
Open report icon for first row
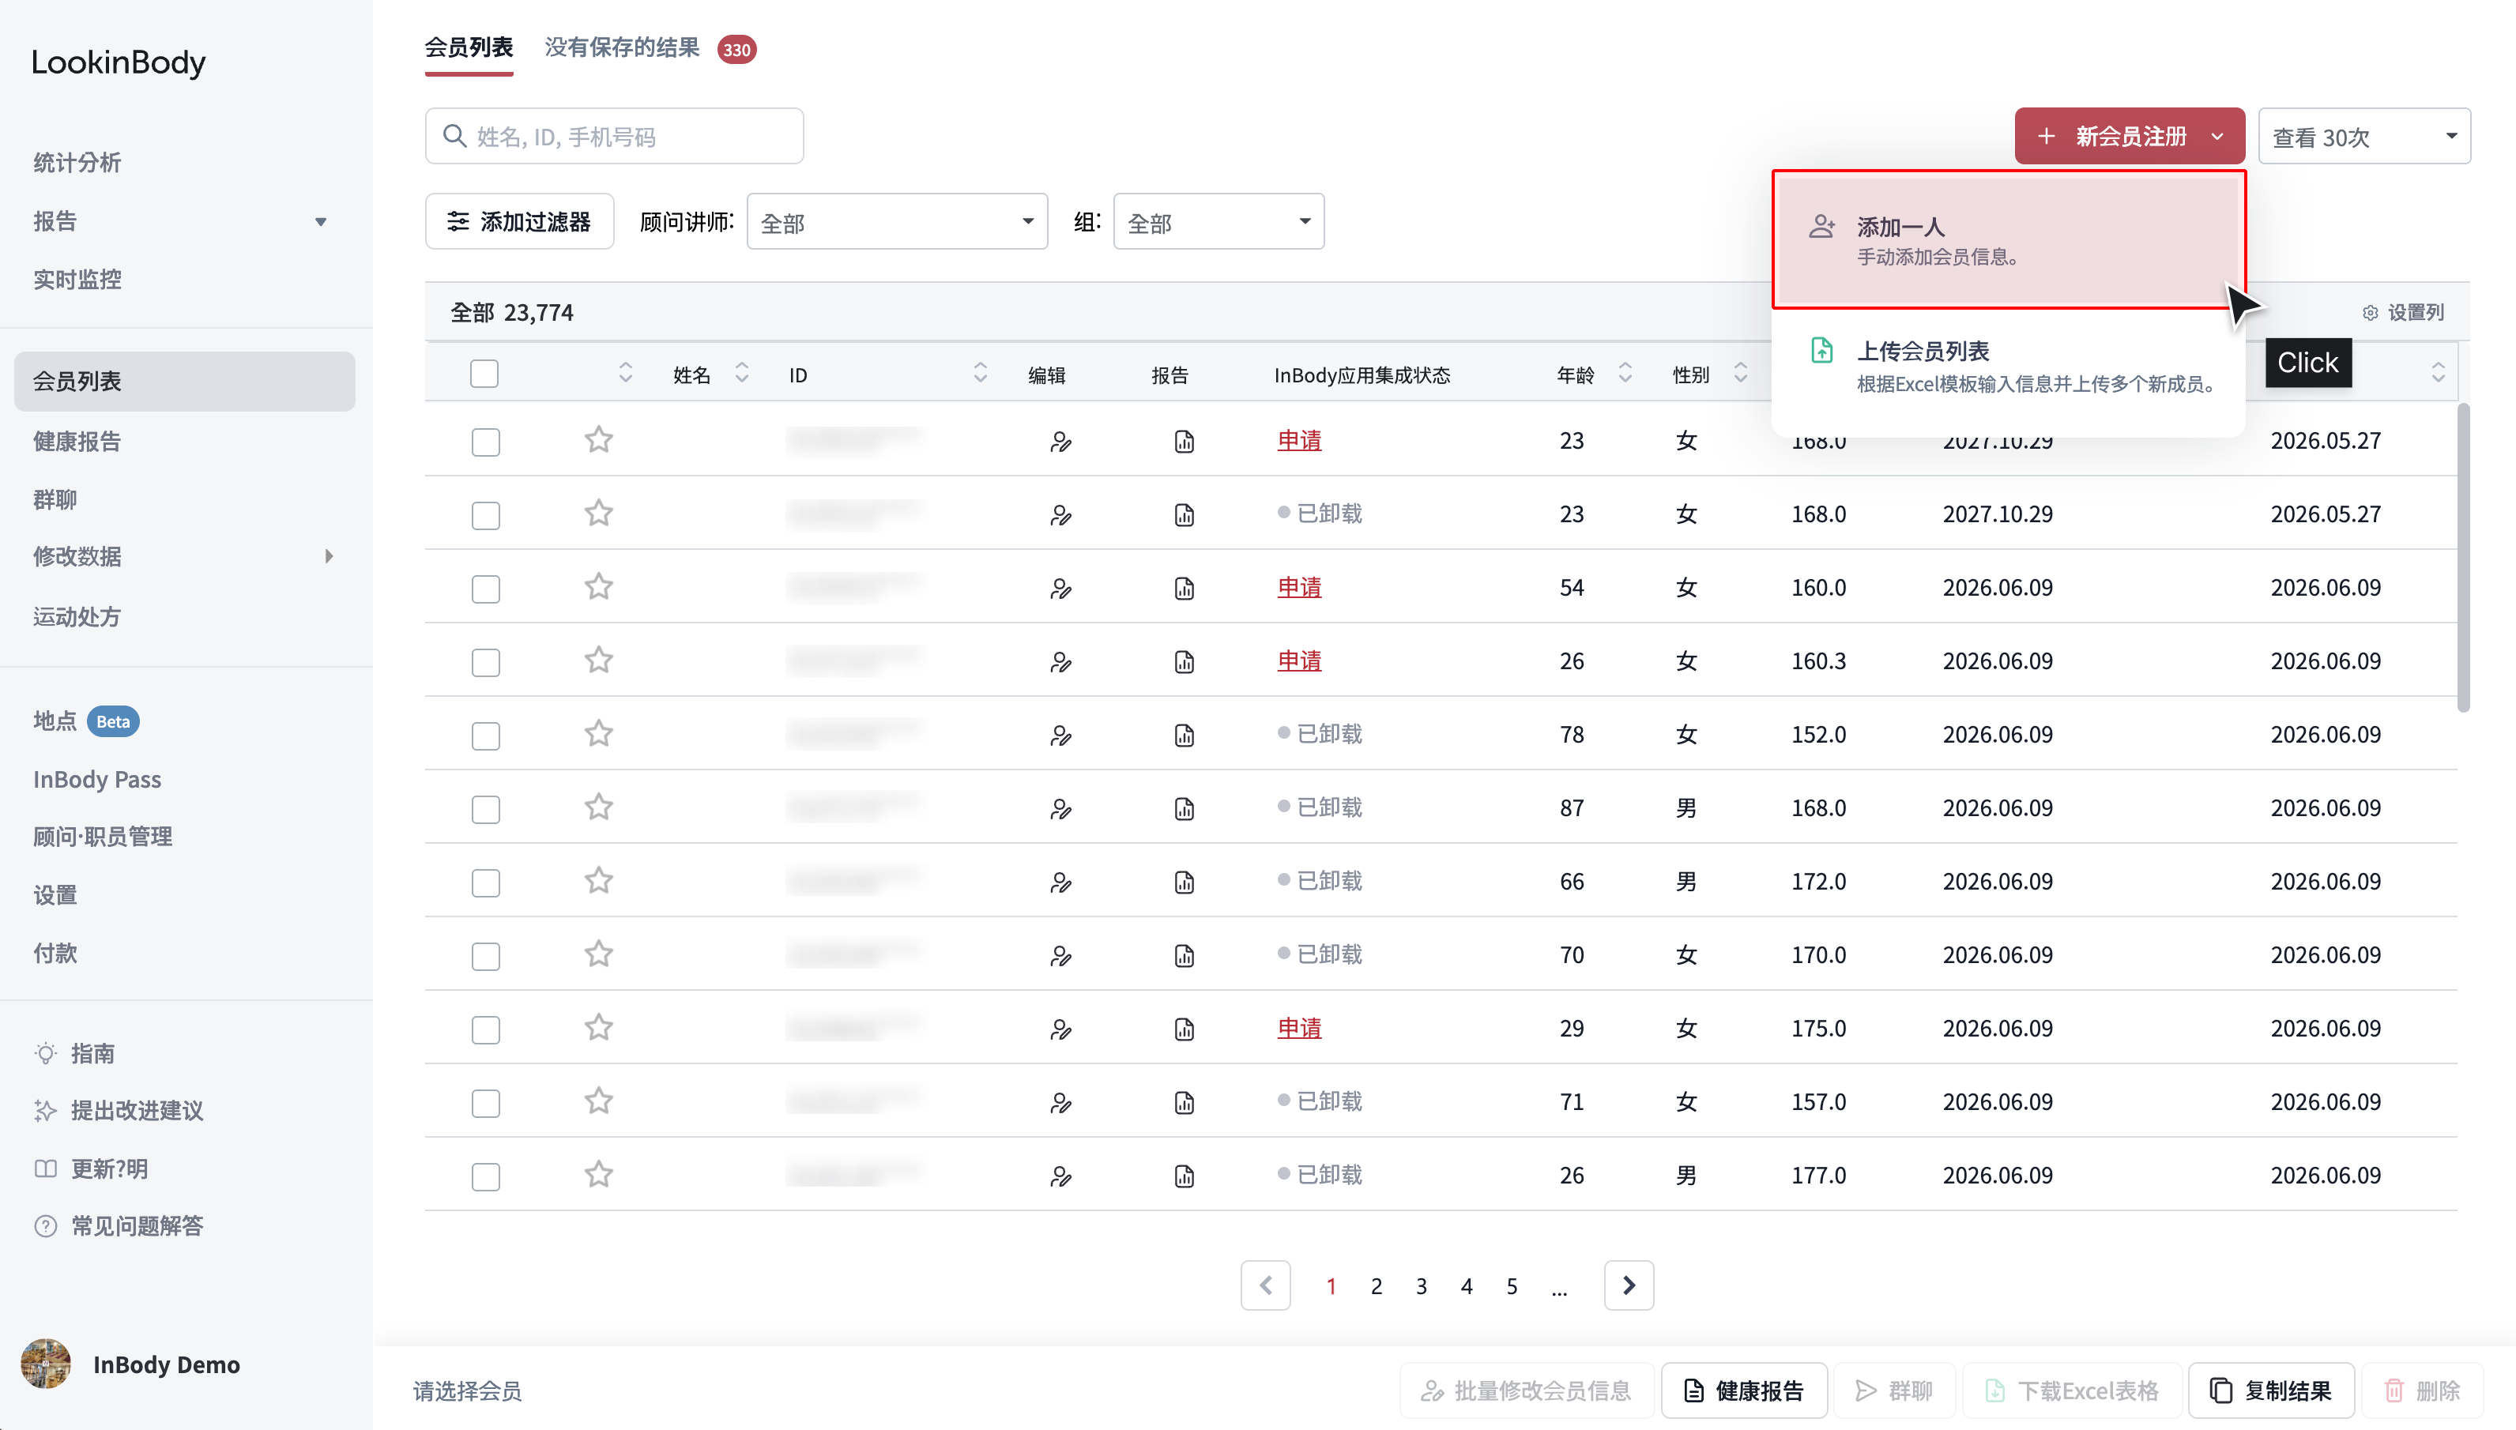coord(1185,441)
